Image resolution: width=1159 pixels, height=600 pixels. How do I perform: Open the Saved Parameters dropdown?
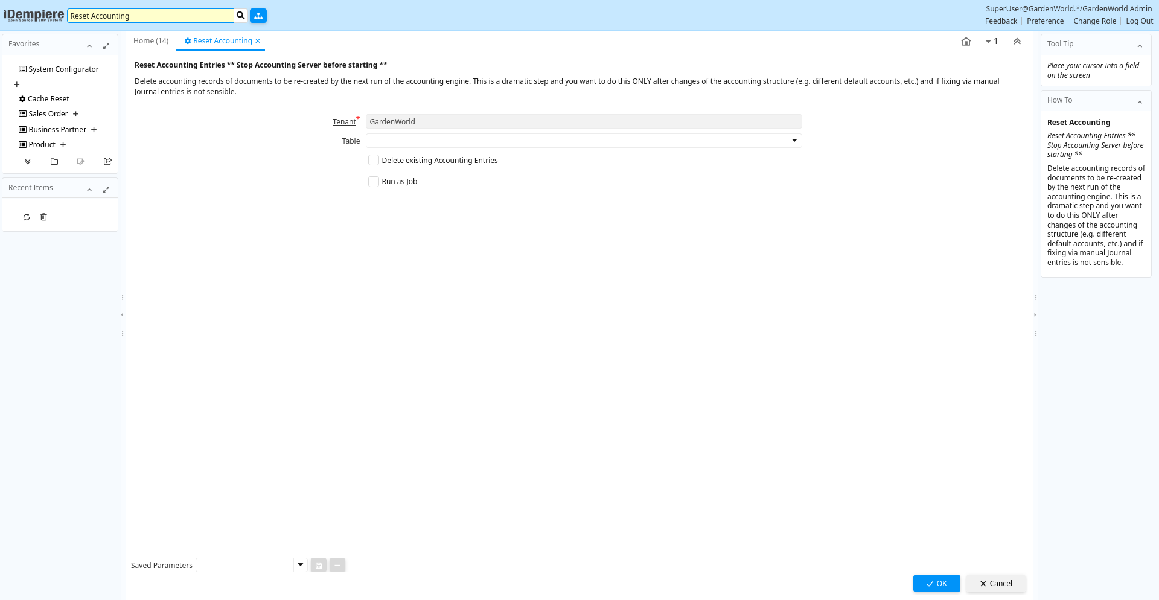click(300, 565)
